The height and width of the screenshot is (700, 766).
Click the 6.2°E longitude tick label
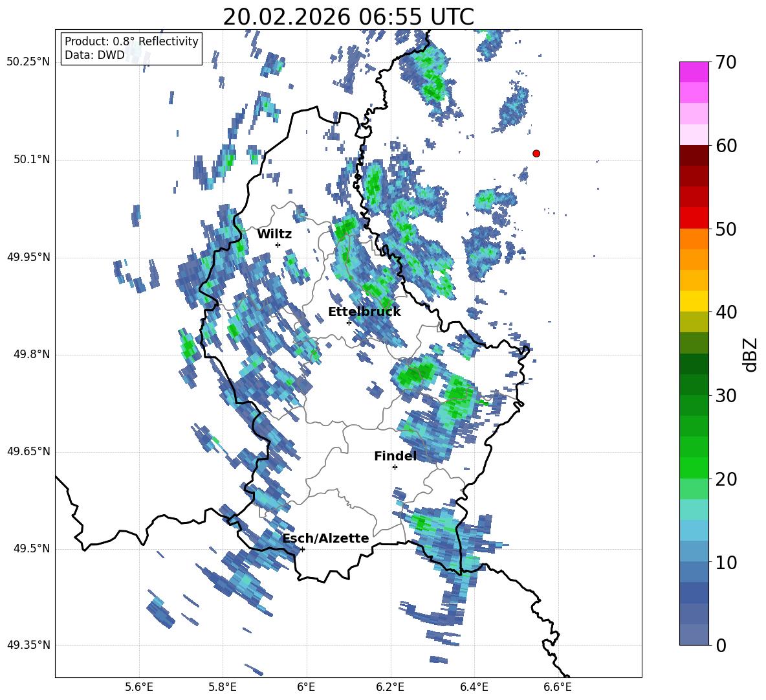pos(390,687)
